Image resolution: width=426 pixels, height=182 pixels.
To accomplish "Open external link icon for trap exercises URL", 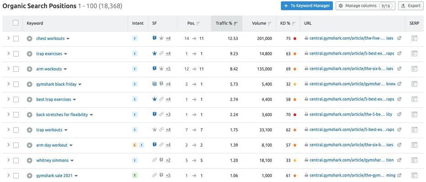I will [x=399, y=54].
